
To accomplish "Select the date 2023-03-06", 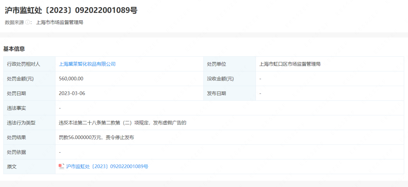I will tap(72, 93).
